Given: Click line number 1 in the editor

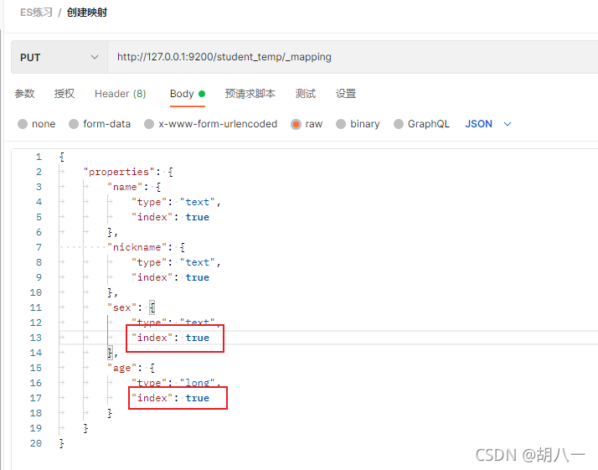Looking at the screenshot, I should tap(39, 157).
